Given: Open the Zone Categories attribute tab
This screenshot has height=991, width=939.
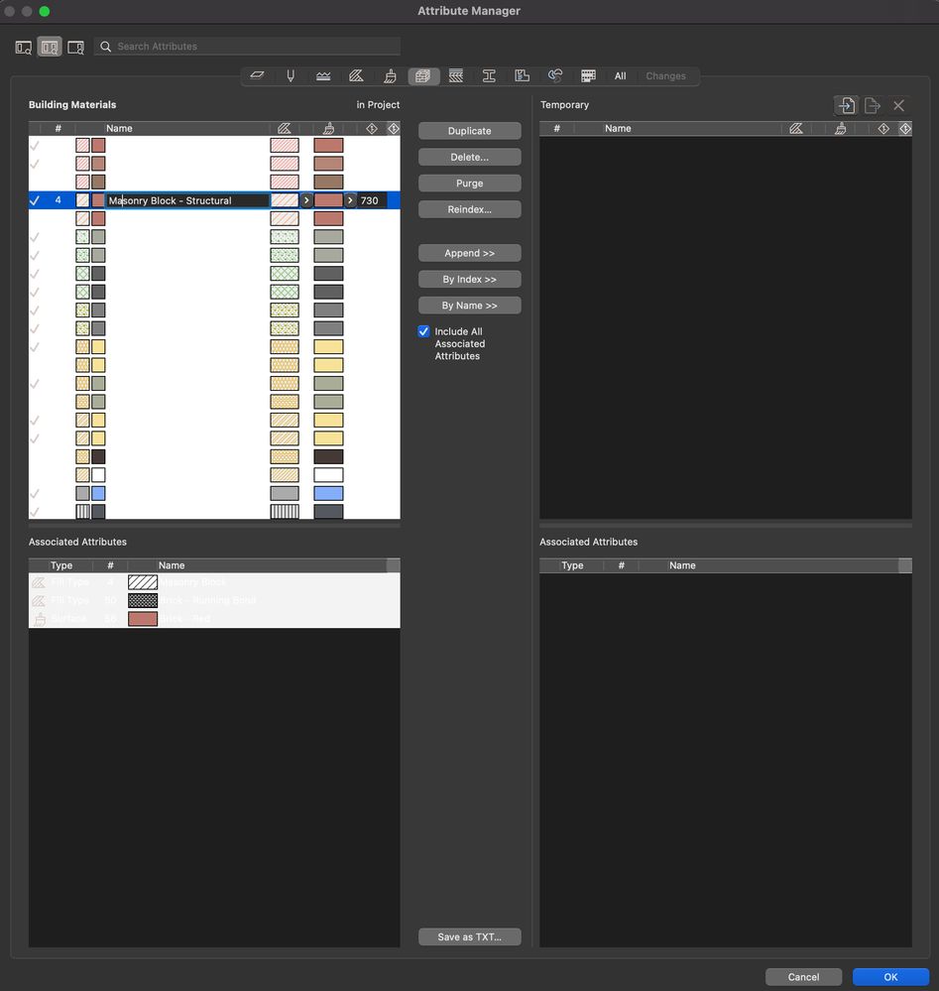Looking at the screenshot, I should point(522,75).
